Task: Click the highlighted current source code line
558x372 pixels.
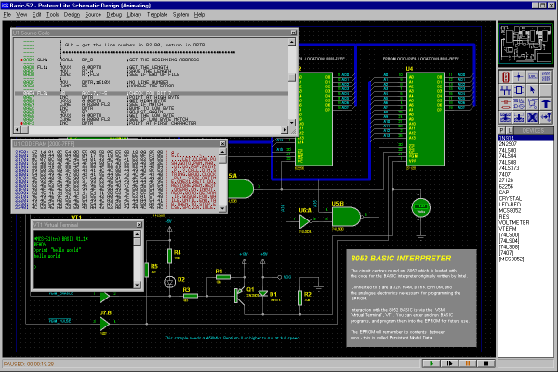Action: [x=152, y=93]
